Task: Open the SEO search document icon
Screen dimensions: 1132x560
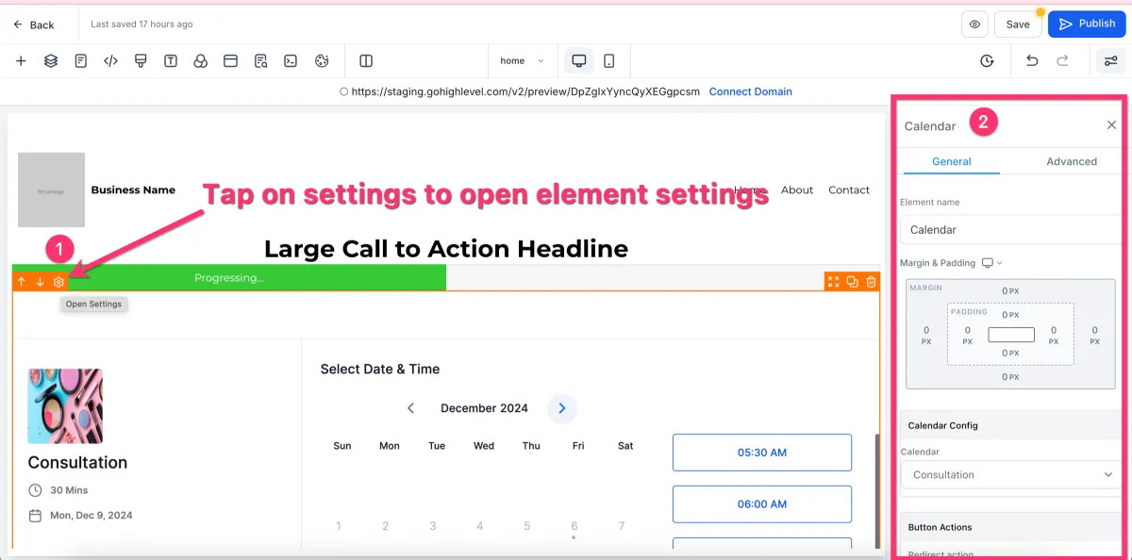Action: [260, 61]
